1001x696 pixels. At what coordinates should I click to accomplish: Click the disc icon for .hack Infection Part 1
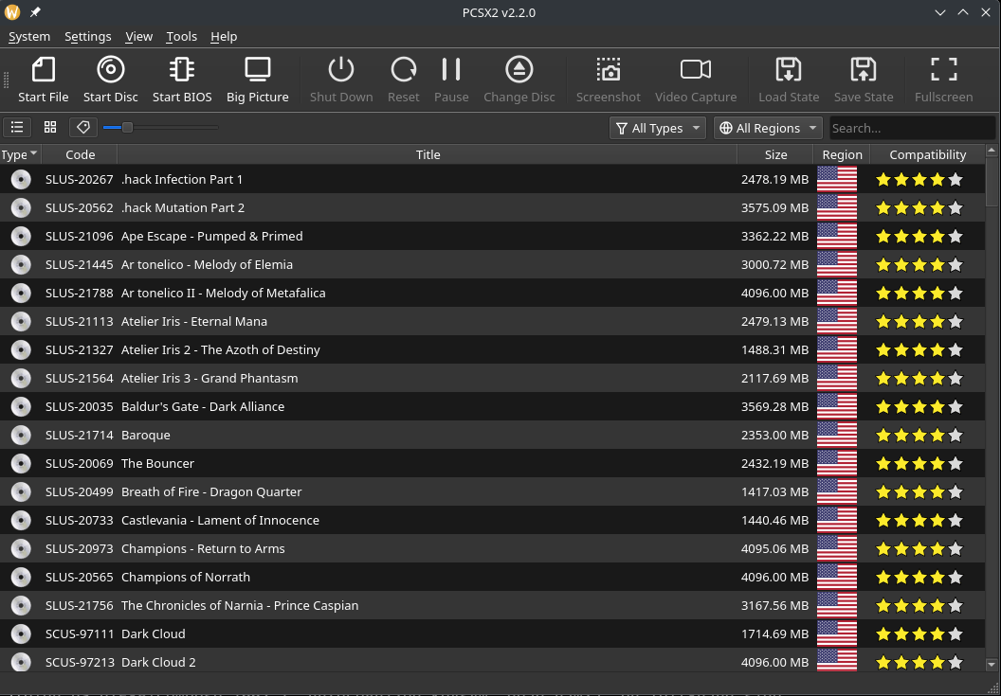click(x=21, y=179)
